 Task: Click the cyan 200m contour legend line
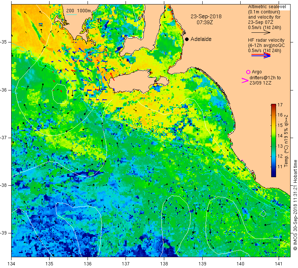(71, 15)
